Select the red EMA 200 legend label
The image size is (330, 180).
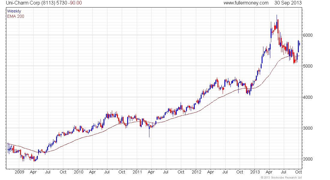point(16,16)
